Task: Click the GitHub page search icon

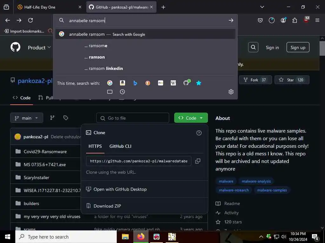Action: tap(253, 47)
